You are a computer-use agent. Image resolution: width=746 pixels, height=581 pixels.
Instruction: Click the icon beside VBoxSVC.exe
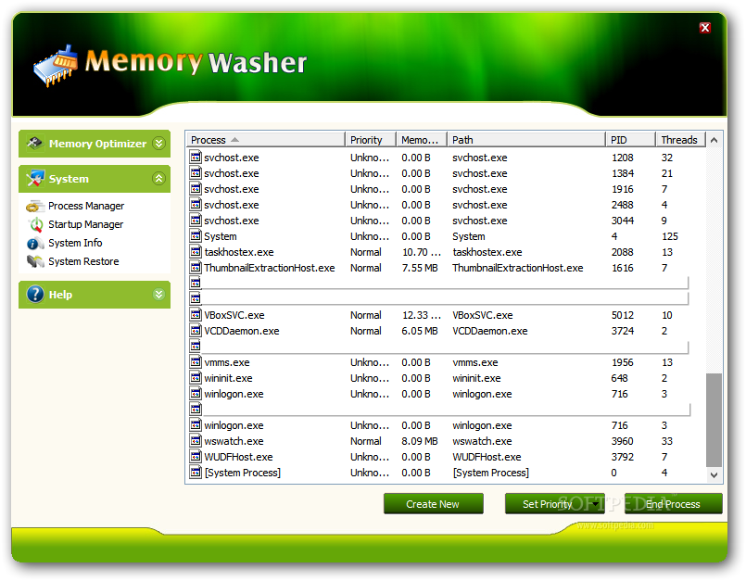point(195,314)
